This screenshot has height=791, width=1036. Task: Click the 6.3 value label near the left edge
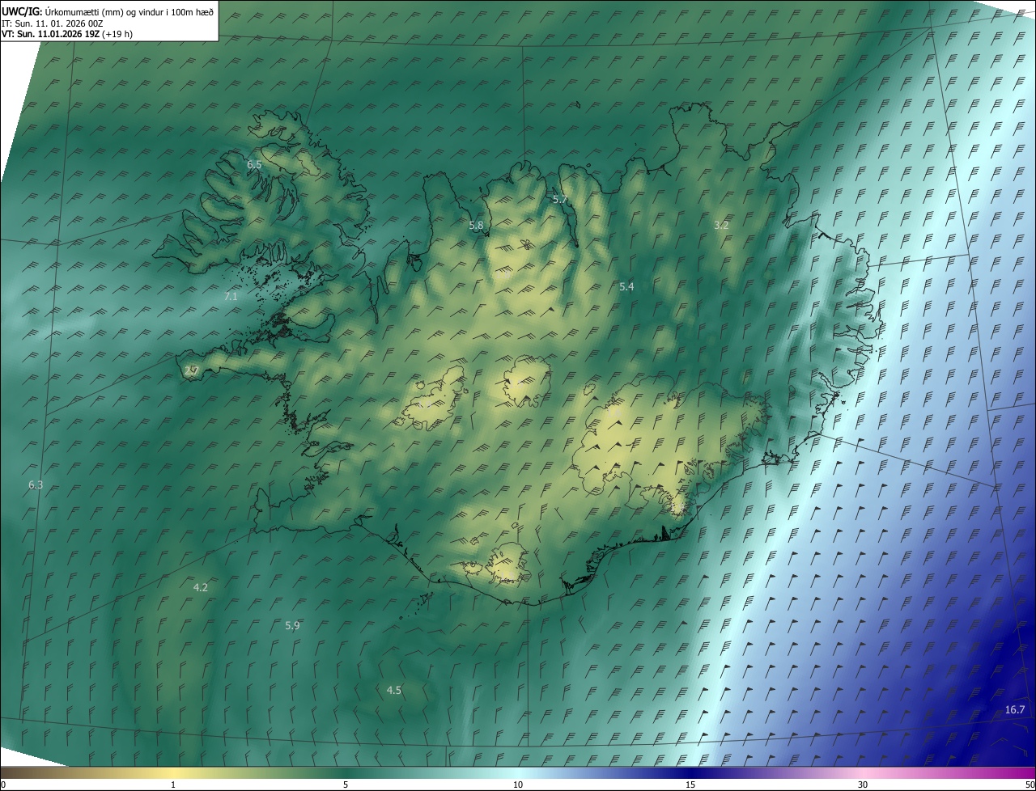click(36, 484)
